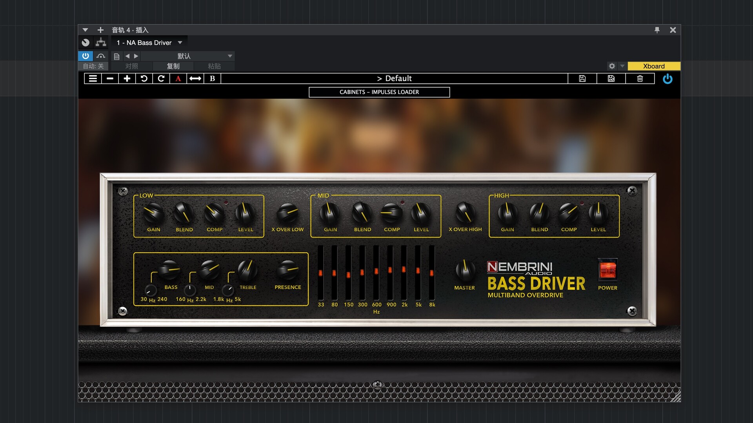Click the 80 Hz EQ fader

(334, 273)
